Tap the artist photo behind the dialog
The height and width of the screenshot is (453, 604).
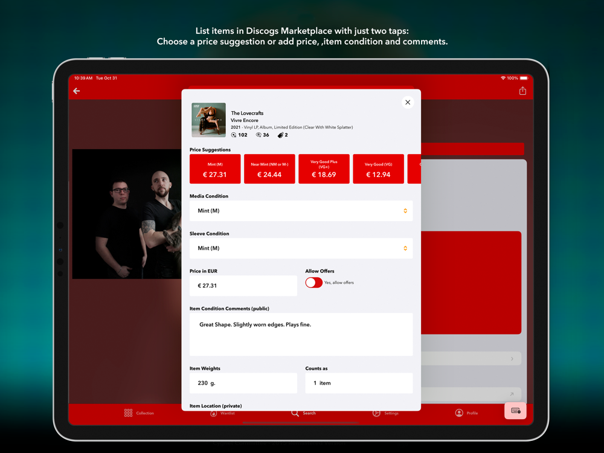pyautogui.click(x=127, y=214)
